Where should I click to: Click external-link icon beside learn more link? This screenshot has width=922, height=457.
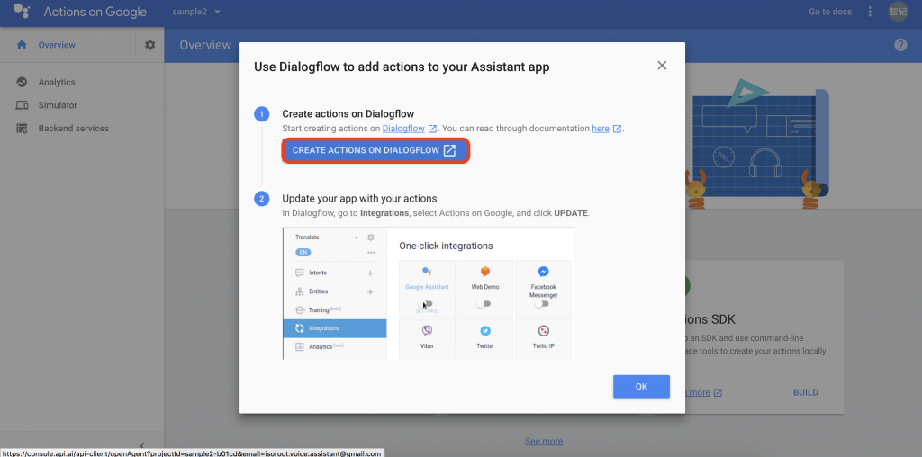718,392
